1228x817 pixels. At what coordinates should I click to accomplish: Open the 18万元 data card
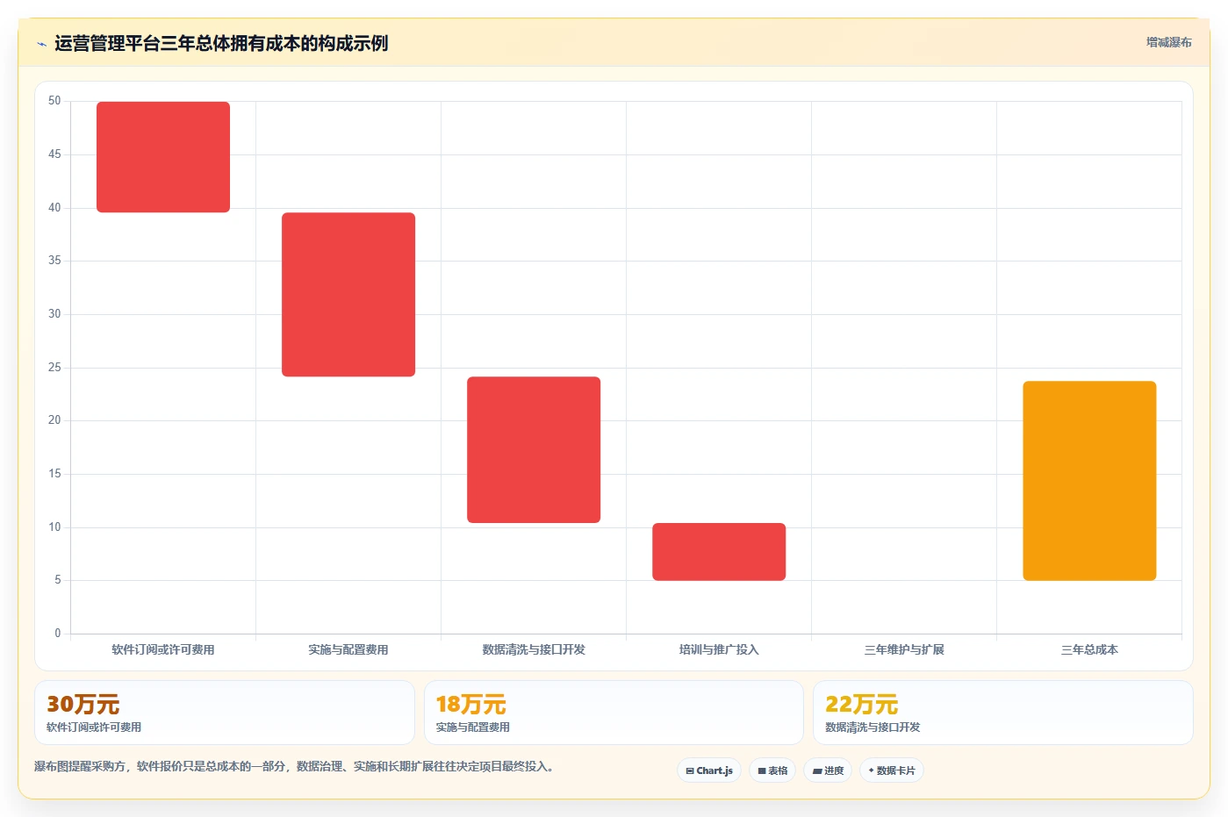tap(614, 713)
